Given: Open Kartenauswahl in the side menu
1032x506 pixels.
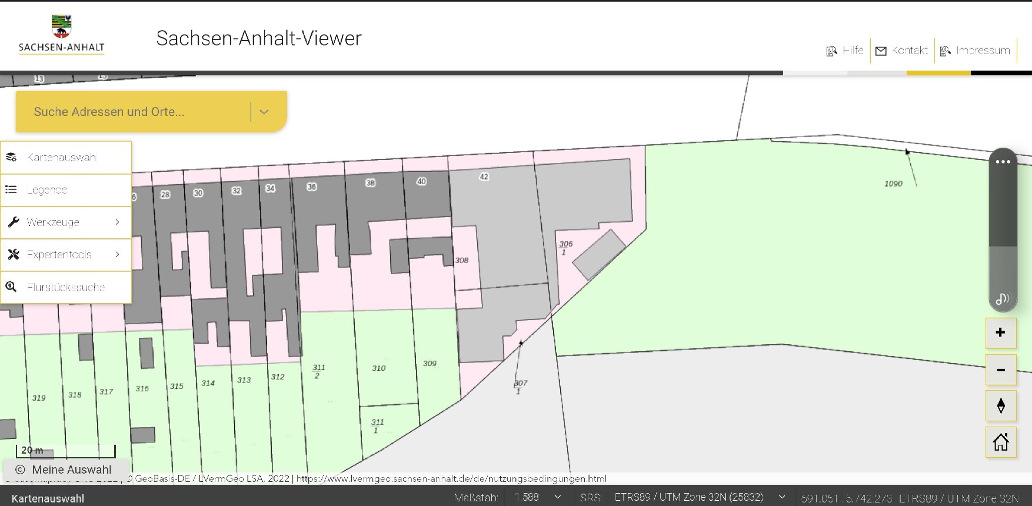Looking at the screenshot, I should (61, 158).
